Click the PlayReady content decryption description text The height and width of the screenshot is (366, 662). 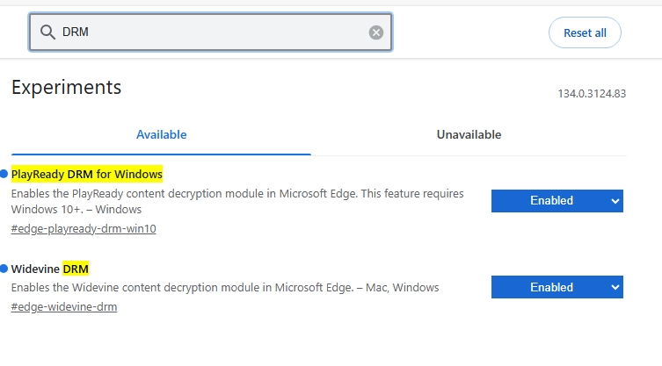coord(237,193)
